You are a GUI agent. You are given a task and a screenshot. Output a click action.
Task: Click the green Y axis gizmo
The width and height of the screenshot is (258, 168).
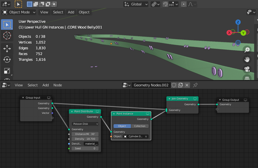click(243, 33)
